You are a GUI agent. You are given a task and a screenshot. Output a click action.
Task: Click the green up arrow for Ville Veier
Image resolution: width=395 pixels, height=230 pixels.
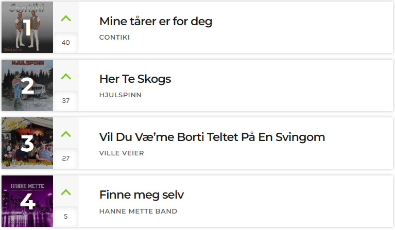66,134
